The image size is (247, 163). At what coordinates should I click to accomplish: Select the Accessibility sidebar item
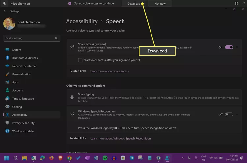(x=32, y=115)
